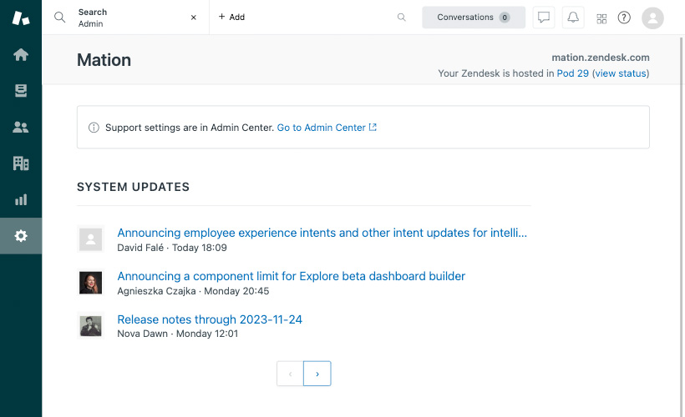This screenshot has width=685, height=417.
Task: Click the SYSTEM UPDATES heading
Action: pyautogui.click(x=134, y=187)
